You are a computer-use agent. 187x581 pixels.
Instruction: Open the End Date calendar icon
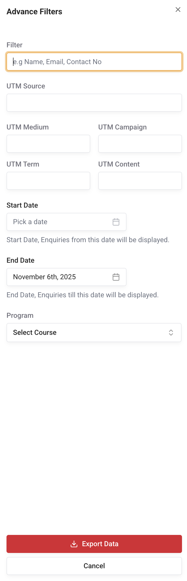(115, 277)
